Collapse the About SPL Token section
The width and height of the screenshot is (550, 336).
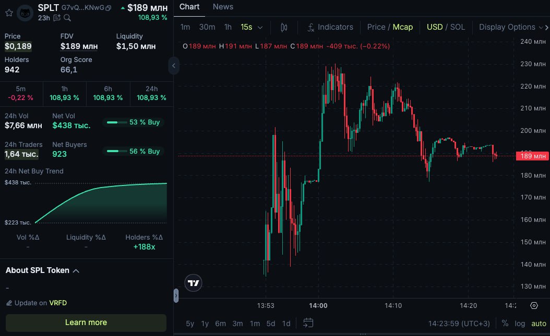click(76, 271)
